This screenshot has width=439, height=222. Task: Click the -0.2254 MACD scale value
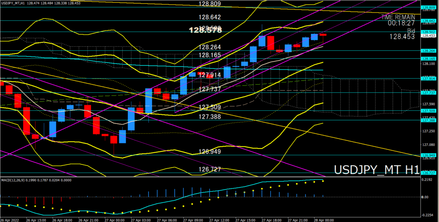pyautogui.click(x=427, y=215)
